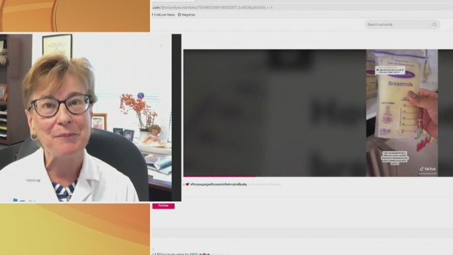Click the TikTok logo watermark on video
This screenshot has height=255, width=453.
click(x=428, y=169)
